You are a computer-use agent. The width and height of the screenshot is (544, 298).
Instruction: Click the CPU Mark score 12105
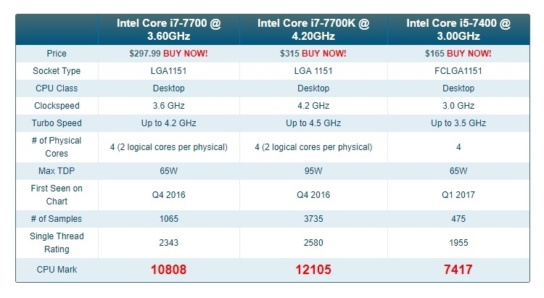point(313,270)
